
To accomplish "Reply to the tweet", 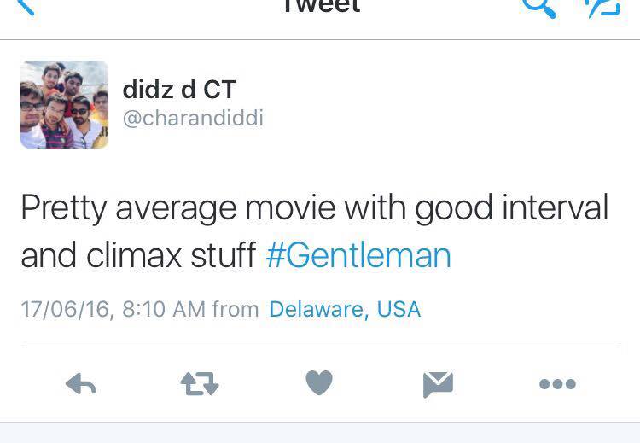I will click(81, 385).
